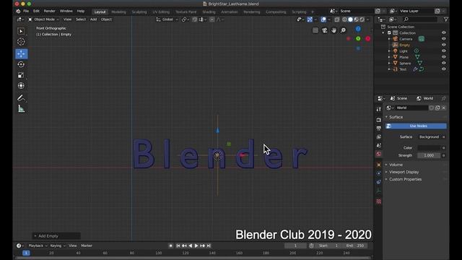Open the Scene properties tab icon

click(x=378, y=146)
